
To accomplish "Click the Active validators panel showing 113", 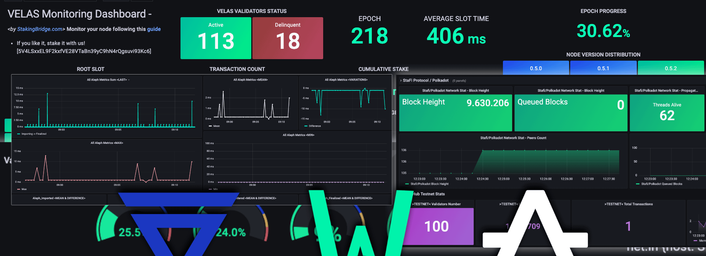I will tap(216, 38).
